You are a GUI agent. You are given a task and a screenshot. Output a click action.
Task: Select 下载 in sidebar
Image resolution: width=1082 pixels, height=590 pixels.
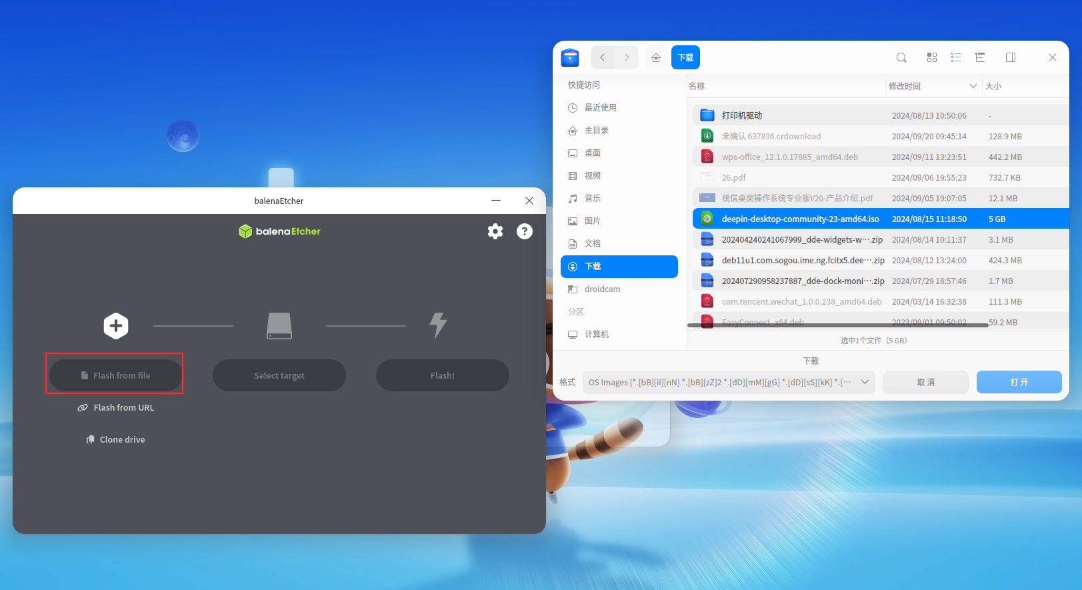click(x=619, y=266)
